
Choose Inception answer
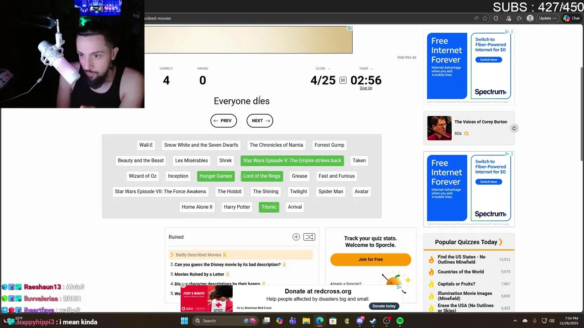pos(178,176)
